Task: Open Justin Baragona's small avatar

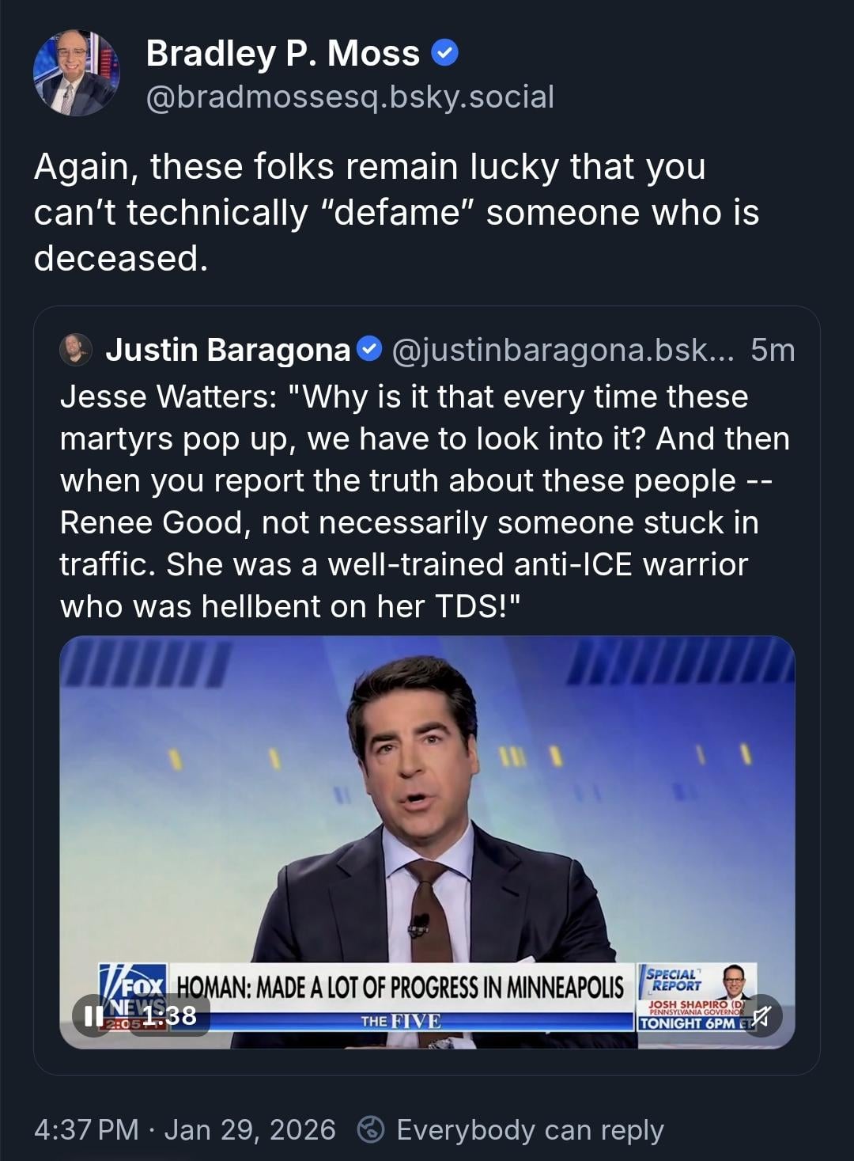Action: [76, 349]
